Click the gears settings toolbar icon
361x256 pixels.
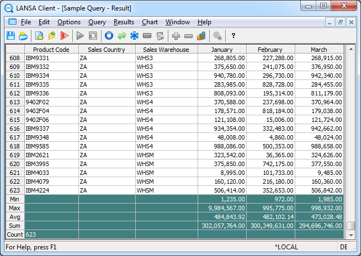pos(217,36)
